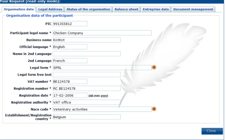
Task: Click the info icon next to Nace code
Action: pos(154,109)
